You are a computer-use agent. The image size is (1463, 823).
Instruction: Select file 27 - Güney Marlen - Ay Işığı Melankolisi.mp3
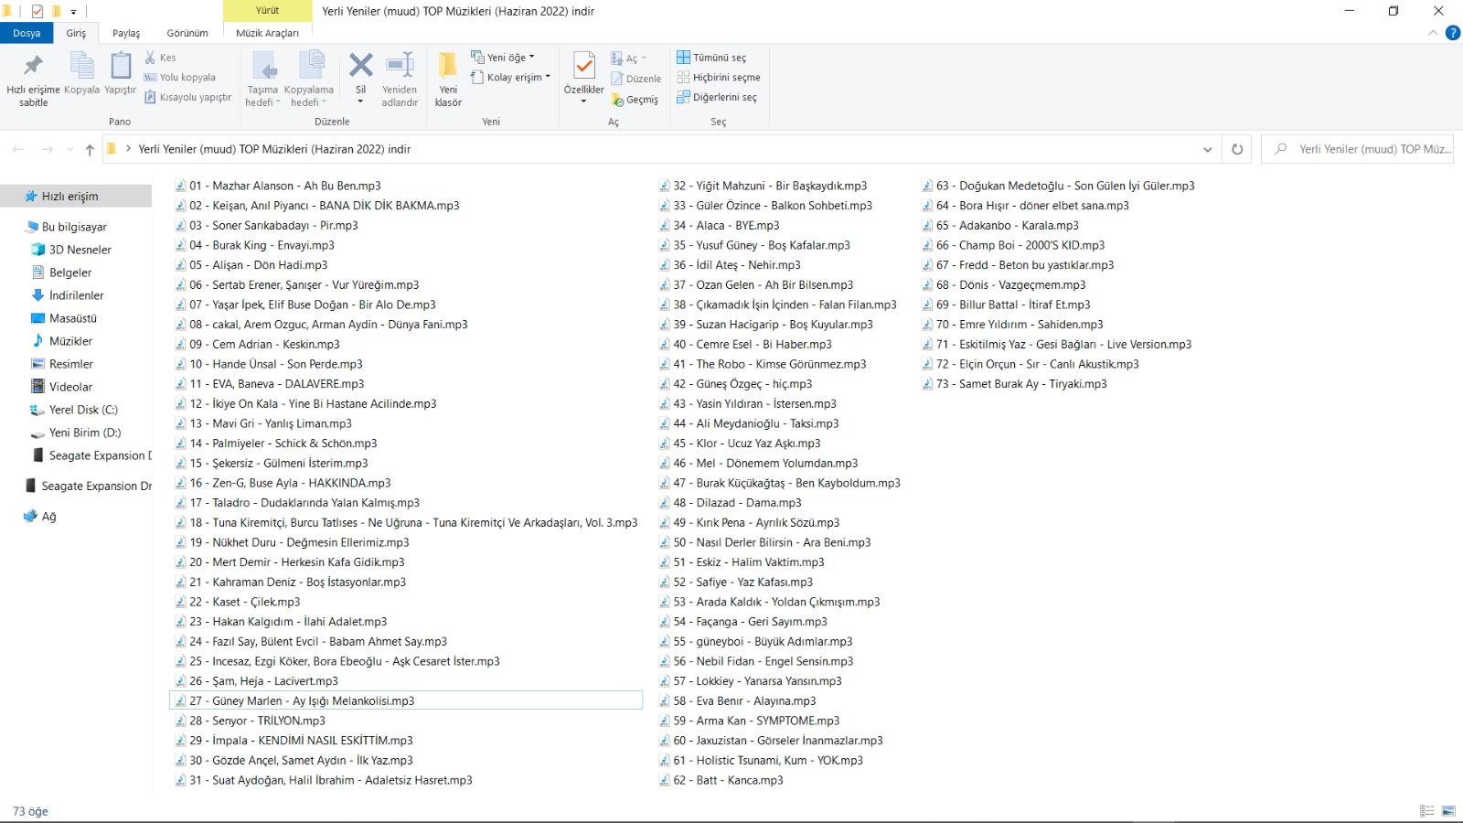(406, 700)
